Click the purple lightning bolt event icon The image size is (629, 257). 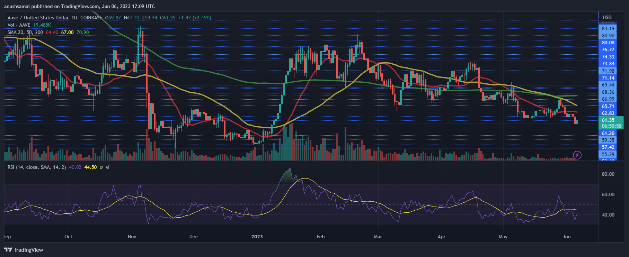click(x=577, y=155)
